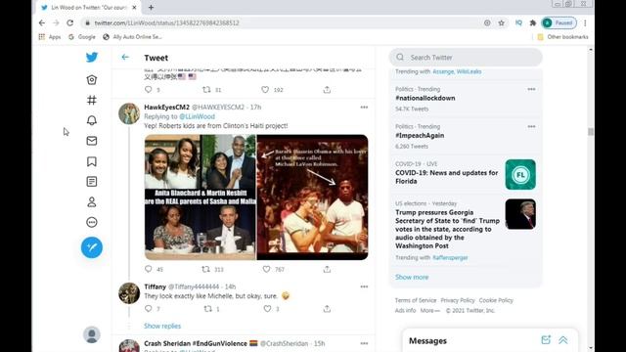The width and height of the screenshot is (626, 352).
Task: Open Notifications bell icon
Action: 91,120
